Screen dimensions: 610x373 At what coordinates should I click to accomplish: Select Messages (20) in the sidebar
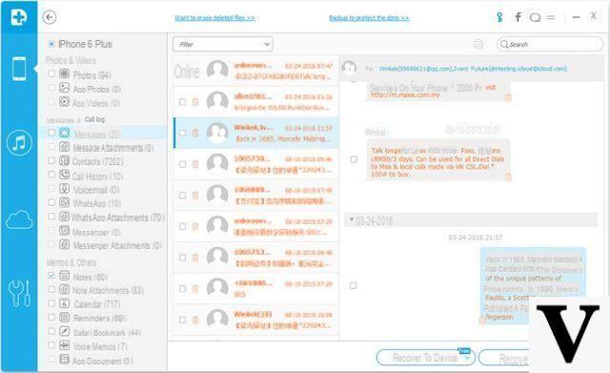pyautogui.click(x=97, y=135)
